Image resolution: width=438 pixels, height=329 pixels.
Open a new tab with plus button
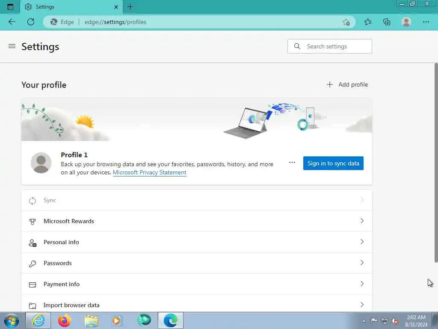point(130,7)
